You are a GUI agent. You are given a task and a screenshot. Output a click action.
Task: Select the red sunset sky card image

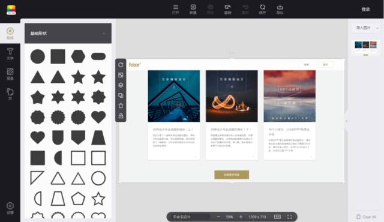tap(289, 96)
